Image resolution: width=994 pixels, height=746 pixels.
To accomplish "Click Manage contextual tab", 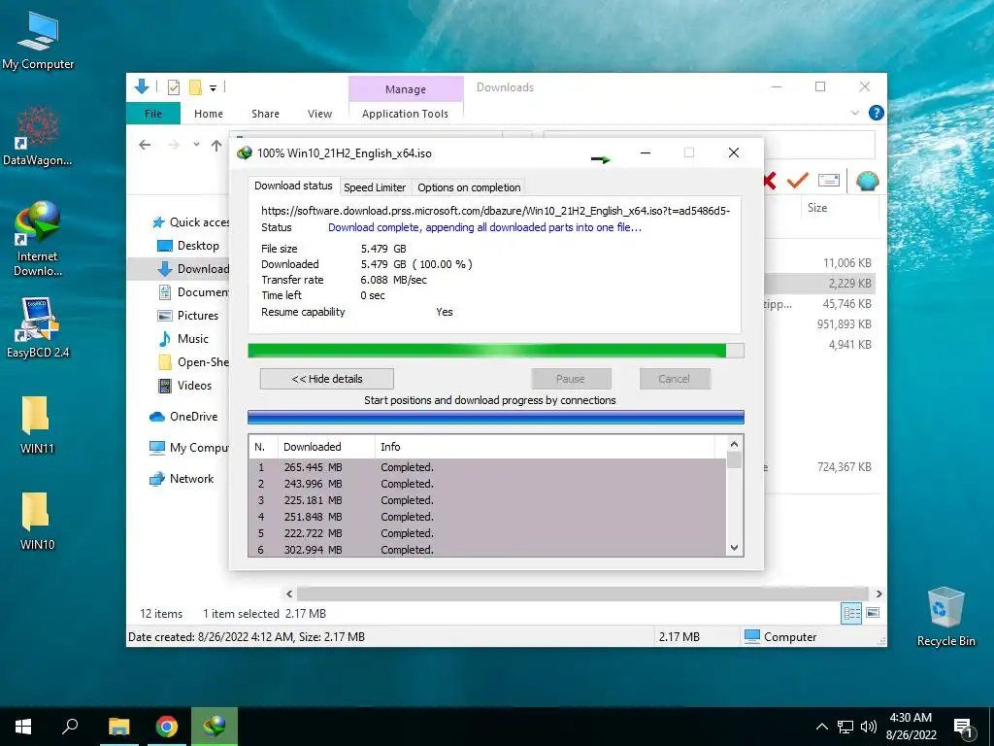I will click(x=406, y=89).
